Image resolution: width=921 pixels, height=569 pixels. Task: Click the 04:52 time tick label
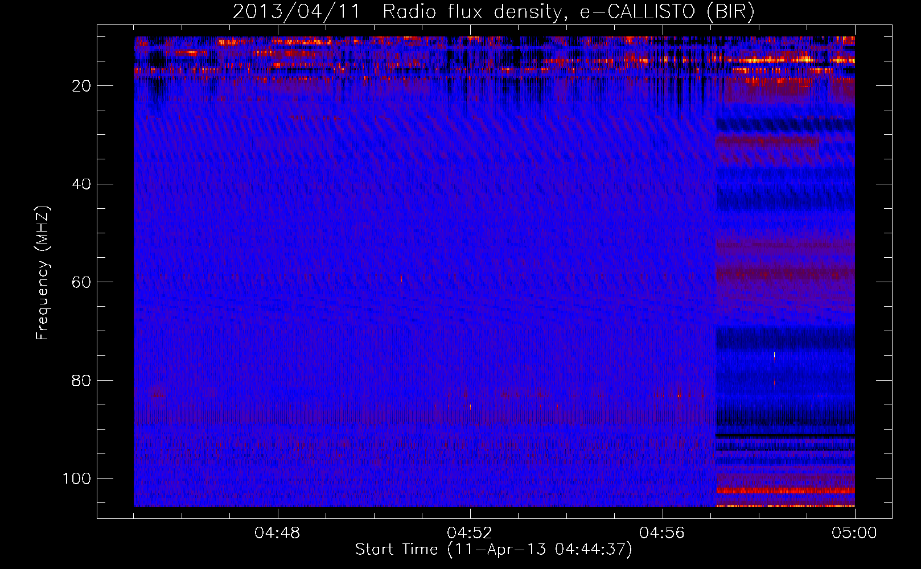pyautogui.click(x=470, y=533)
